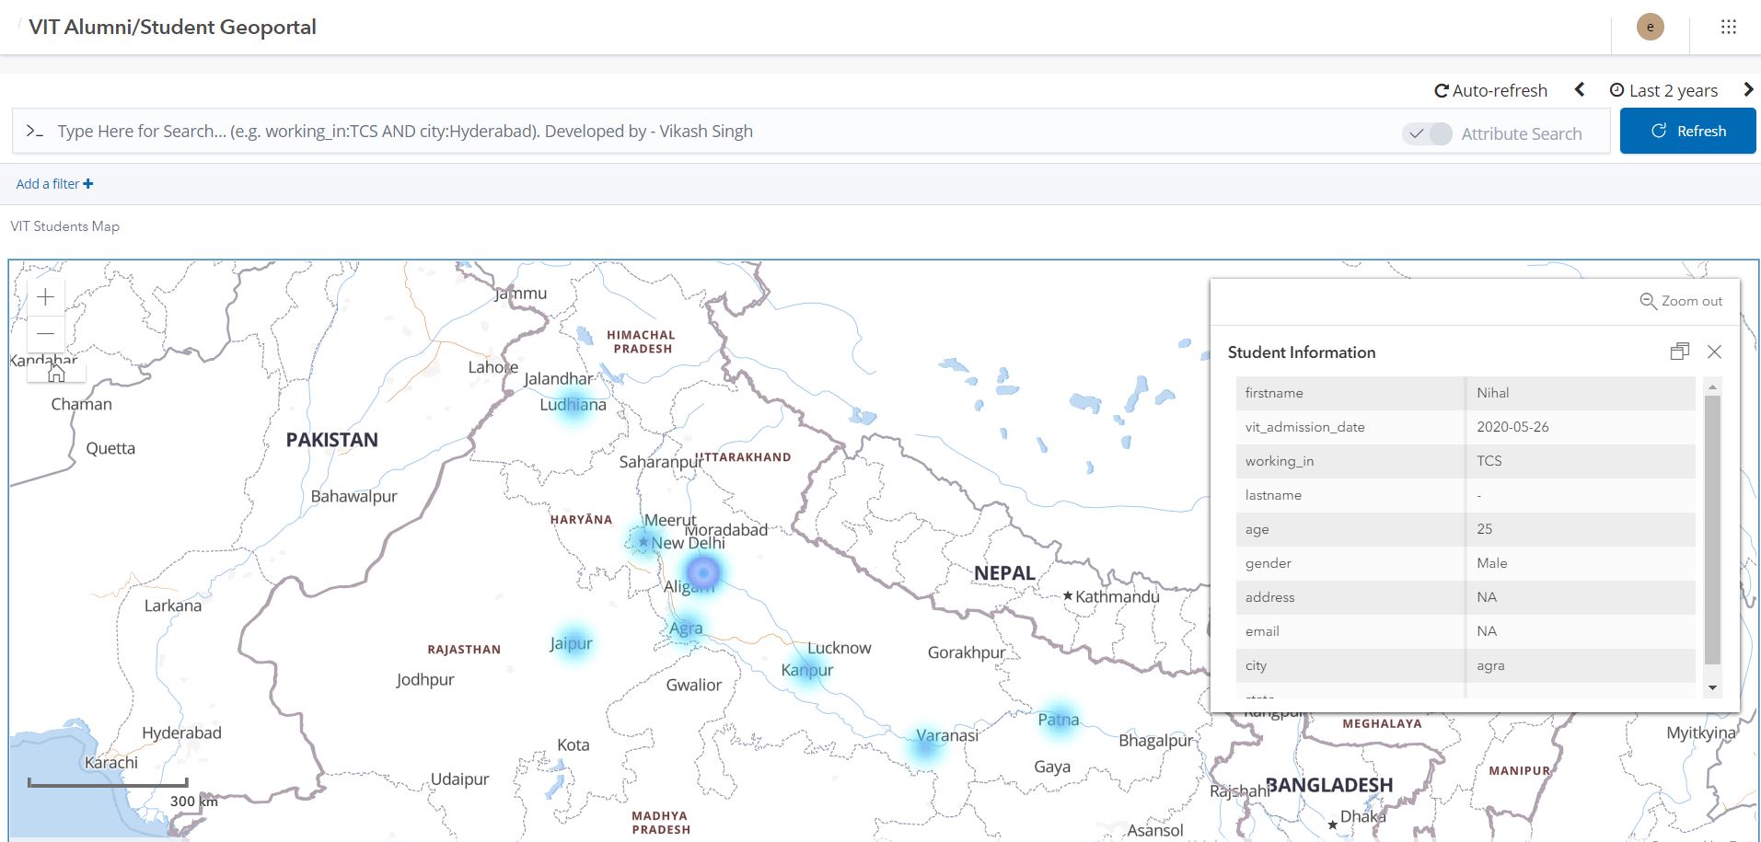Select the home default extent icon on map

[55, 373]
